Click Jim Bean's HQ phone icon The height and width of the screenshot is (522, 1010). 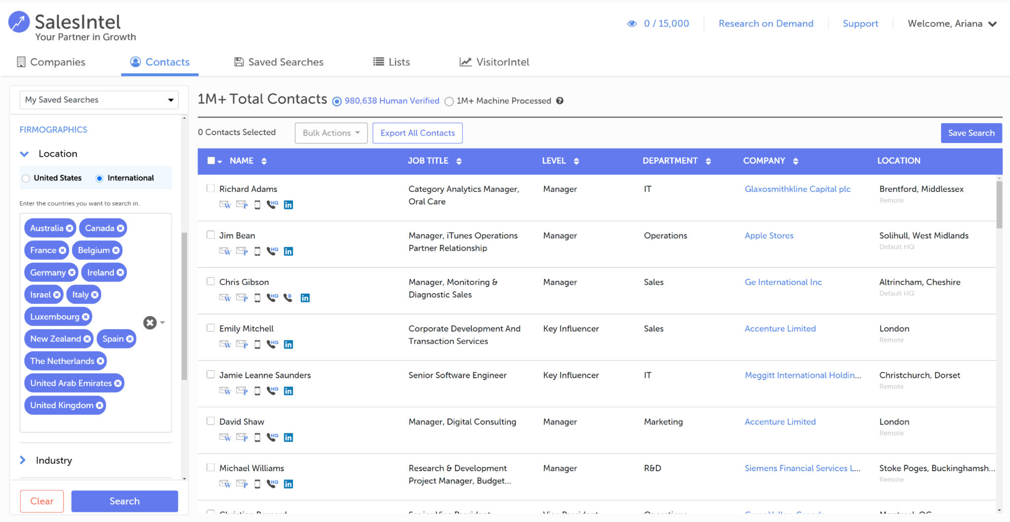272,251
